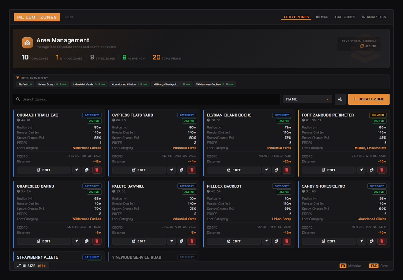Click the 20 Total Props stat
This screenshot has height=280, width=403.
(x=167, y=58)
